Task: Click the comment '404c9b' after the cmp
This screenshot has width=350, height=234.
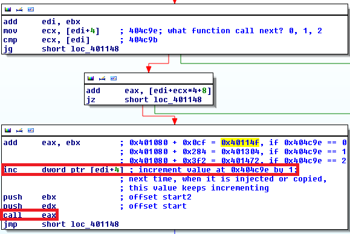Action: click(143, 40)
